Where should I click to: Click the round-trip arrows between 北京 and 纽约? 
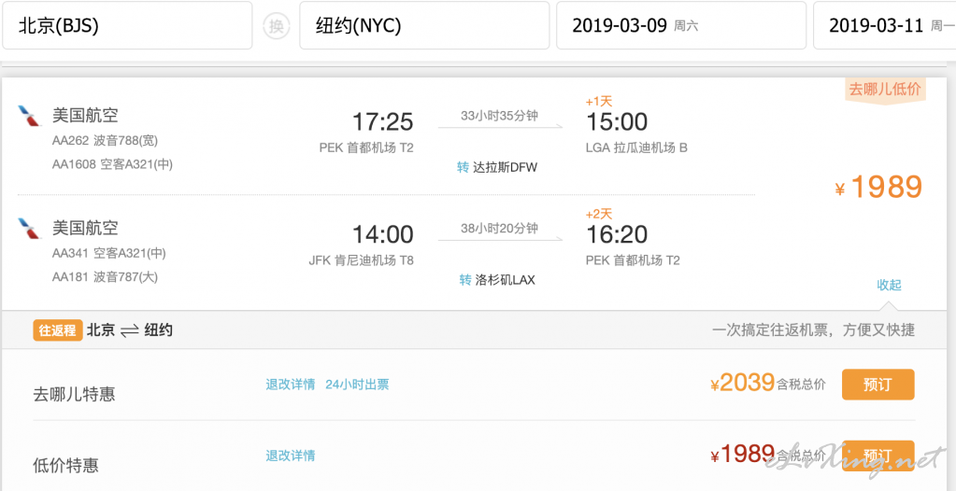130,330
